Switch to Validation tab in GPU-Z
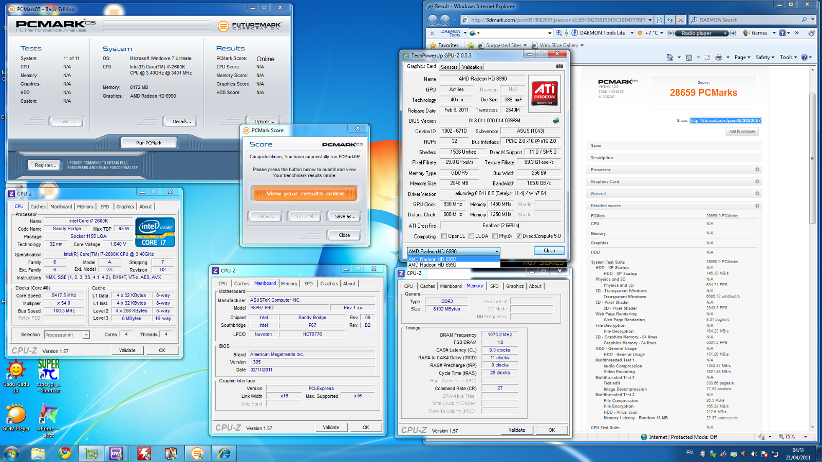The height and width of the screenshot is (462, 822). pyautogui.click(x=472, y=67)
